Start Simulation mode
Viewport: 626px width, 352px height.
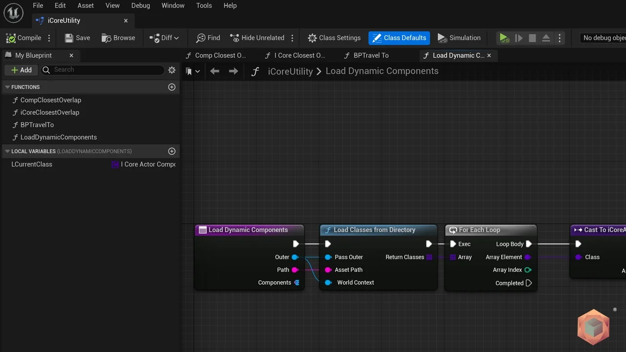[x=459, y=38]
